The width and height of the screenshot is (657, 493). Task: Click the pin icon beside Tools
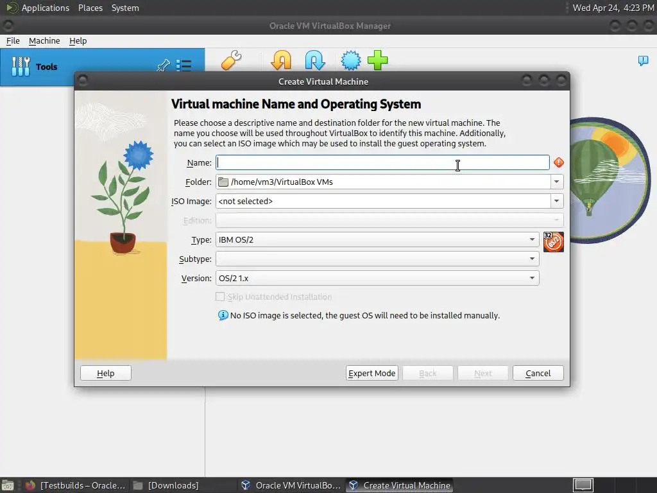point(163,66)
